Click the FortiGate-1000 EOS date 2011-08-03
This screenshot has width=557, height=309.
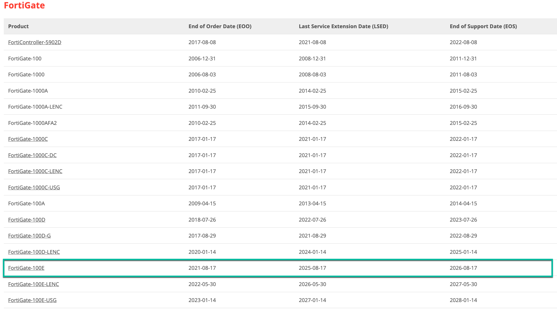(x=463, y=75)
